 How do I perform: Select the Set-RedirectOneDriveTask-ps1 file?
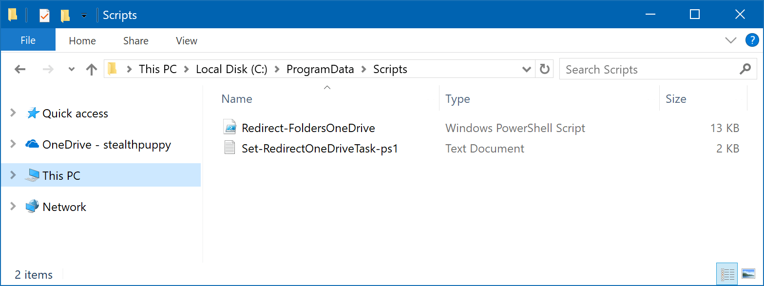(320, 149)
